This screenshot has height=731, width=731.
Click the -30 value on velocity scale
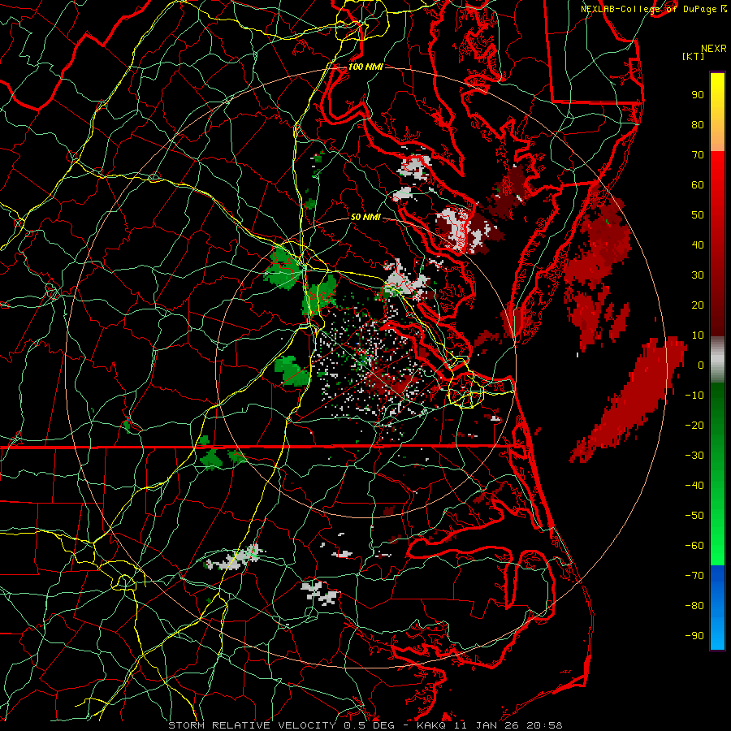coord(694,456)
